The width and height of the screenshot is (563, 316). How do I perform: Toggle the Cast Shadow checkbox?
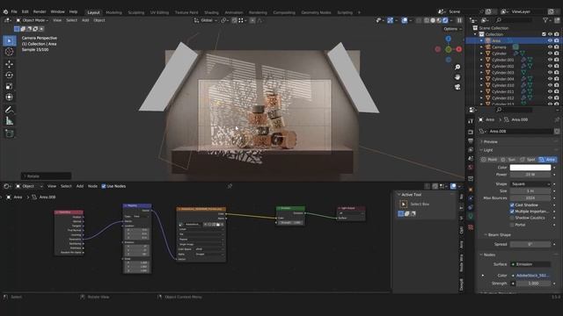click(x=512, y=205)
